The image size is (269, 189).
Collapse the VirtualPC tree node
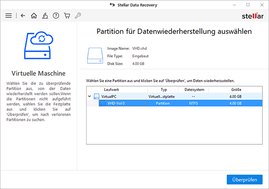(x=89, y=97)
